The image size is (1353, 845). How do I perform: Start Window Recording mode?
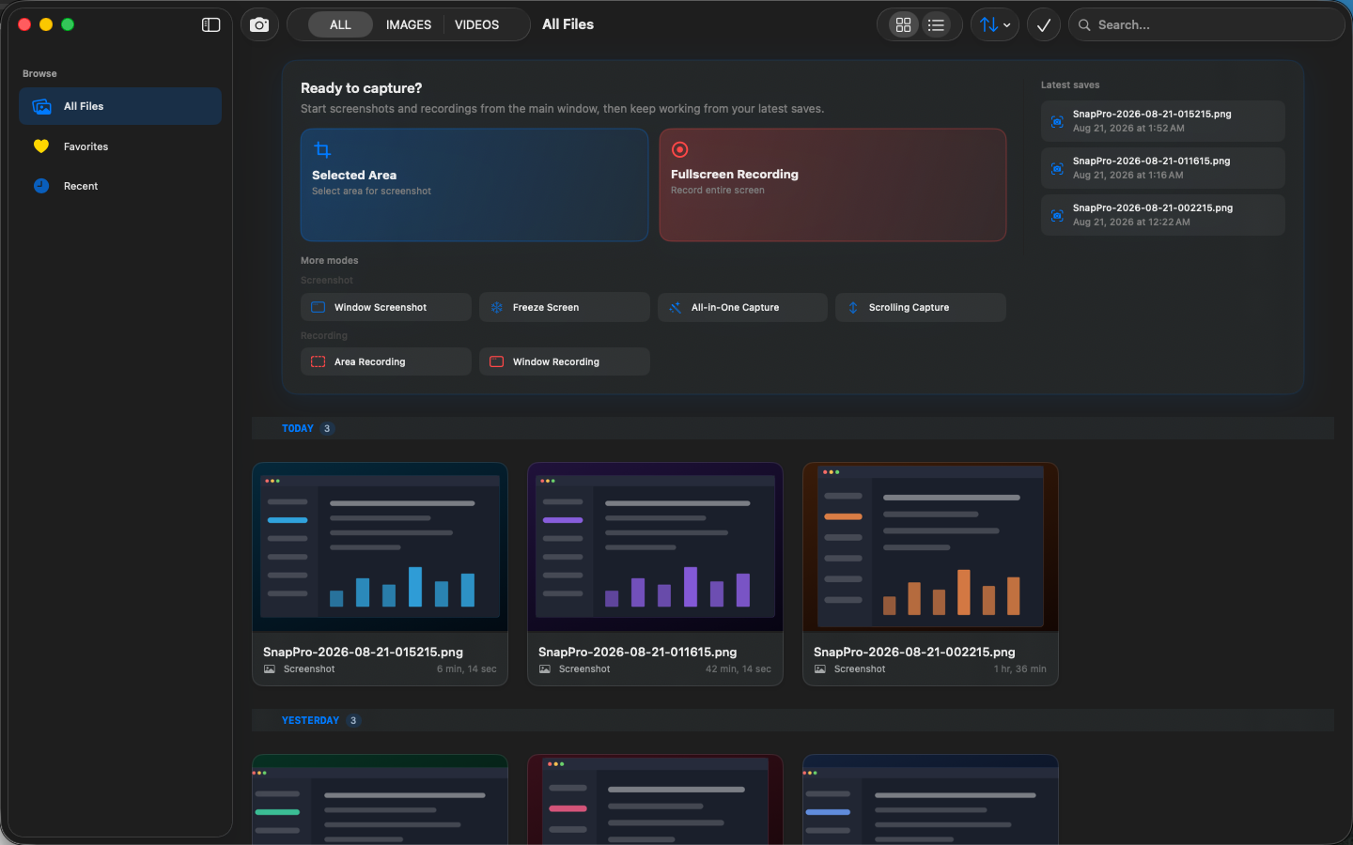click(x=565, y=361)
